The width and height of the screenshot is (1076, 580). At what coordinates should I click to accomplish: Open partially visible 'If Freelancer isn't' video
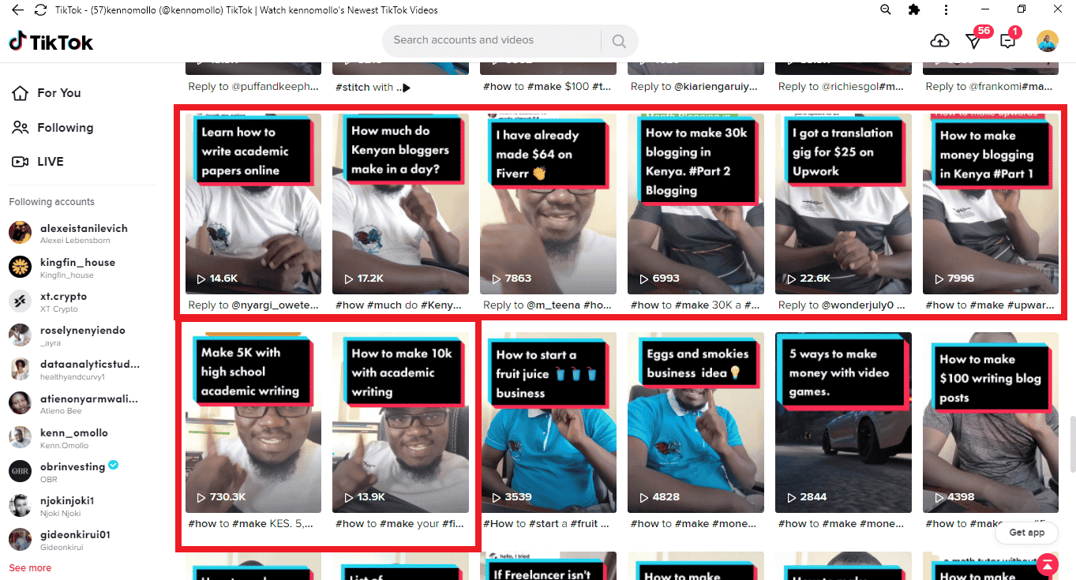[x=548, y=566]
